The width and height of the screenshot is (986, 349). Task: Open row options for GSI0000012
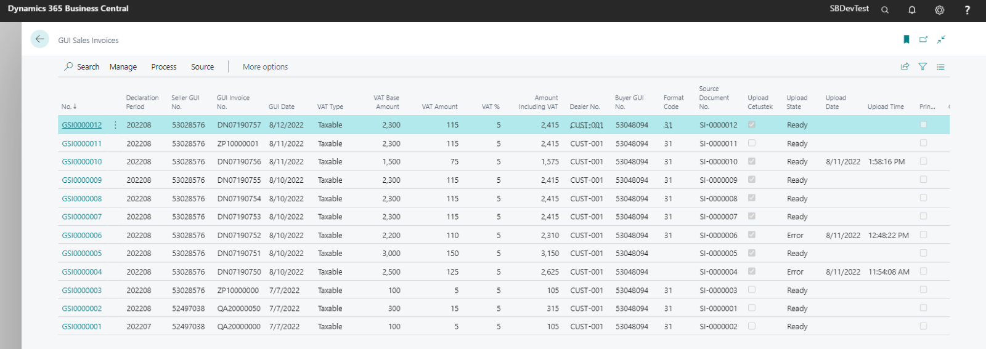tap(115, 125)
